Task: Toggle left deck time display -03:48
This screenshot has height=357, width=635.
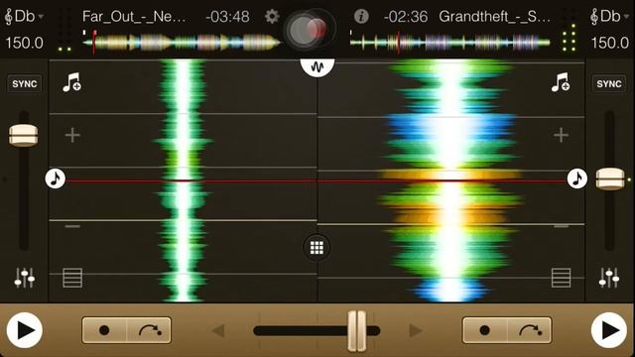Action: 227,17
